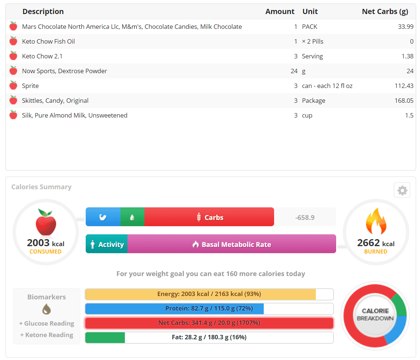Open the Calories Summary settings gear
The image size is (420, 360).
point(402,190)
